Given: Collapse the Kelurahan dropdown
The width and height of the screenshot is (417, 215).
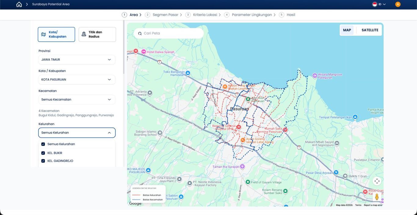Looking at the screenshot, I should [77, 133].
